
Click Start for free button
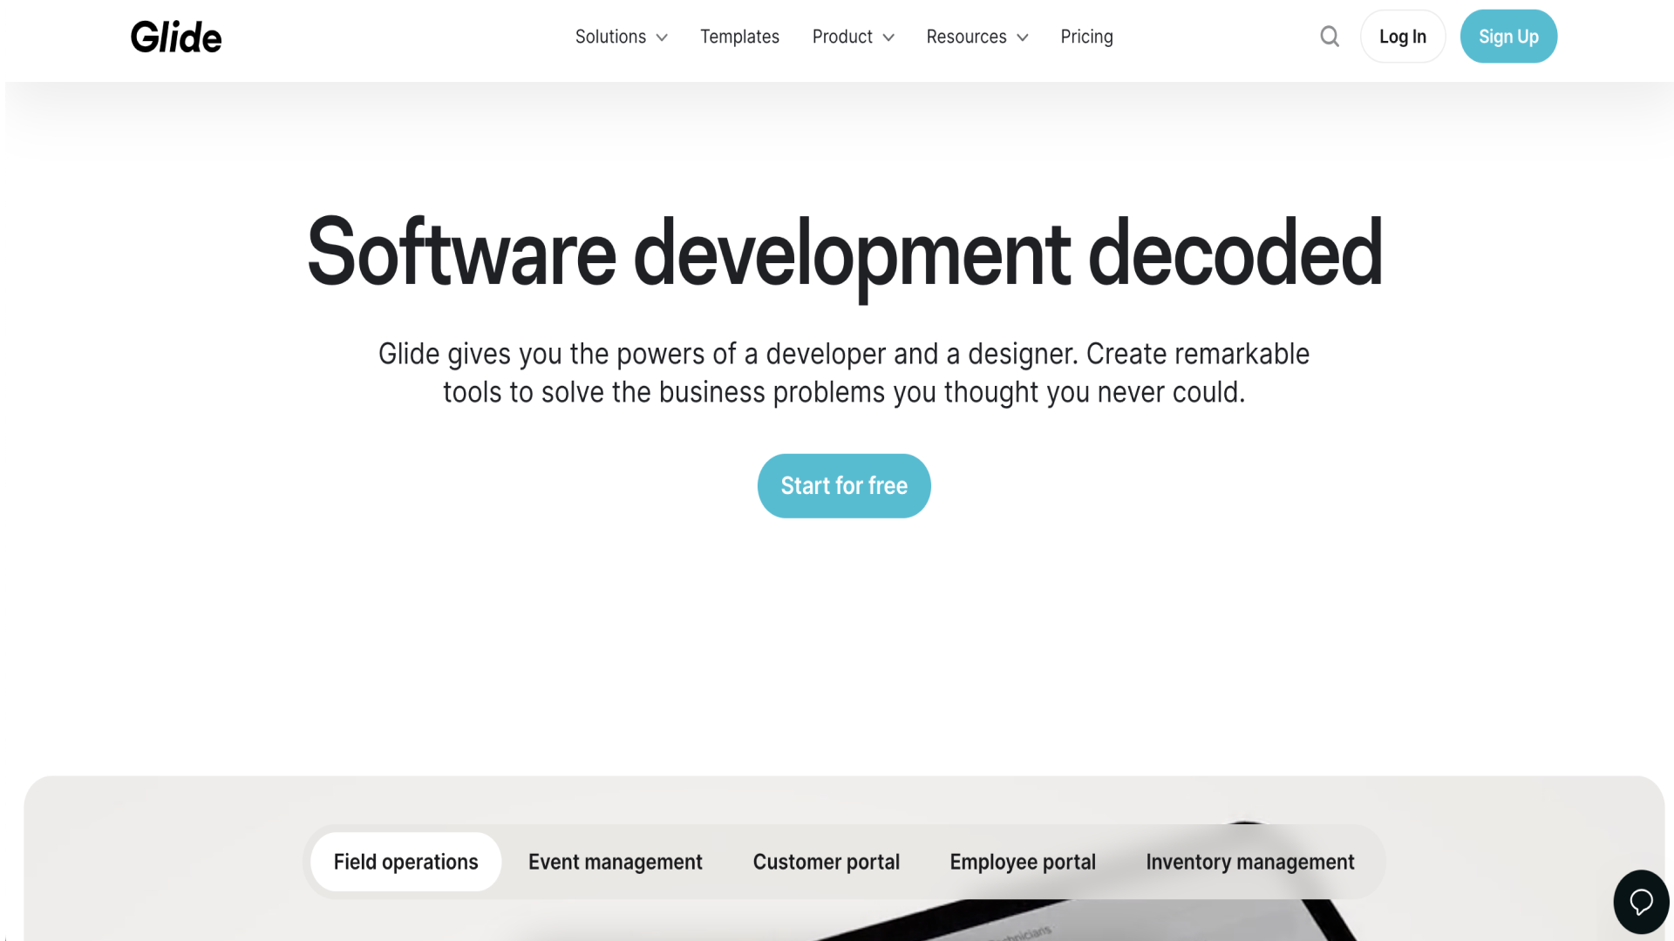coord(844,485)
